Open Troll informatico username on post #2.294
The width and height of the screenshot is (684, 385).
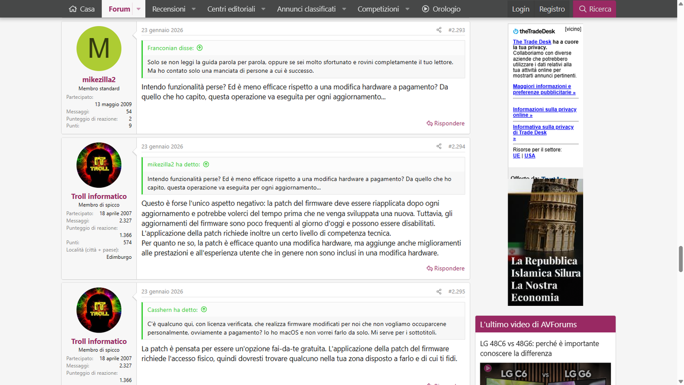(99, 196)
